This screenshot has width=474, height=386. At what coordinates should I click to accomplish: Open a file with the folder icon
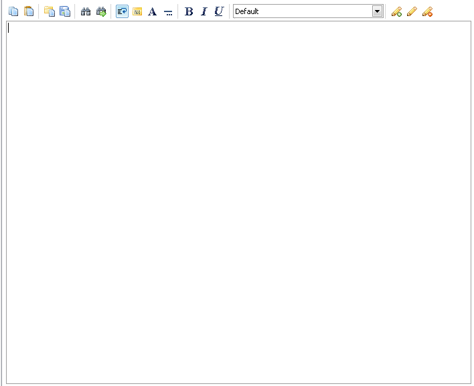50,11
